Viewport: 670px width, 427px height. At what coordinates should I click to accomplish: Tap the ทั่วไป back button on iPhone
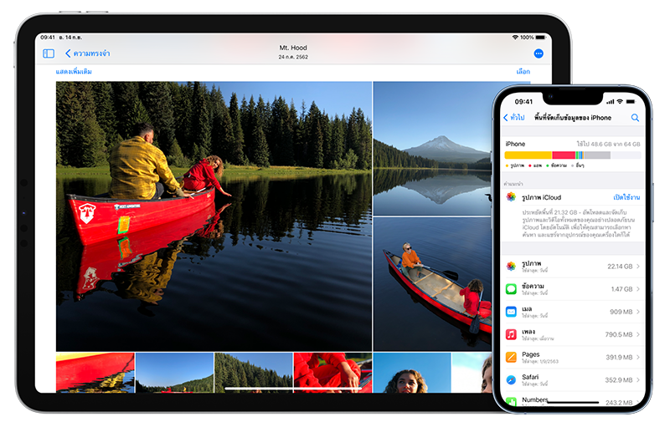click(514, 118)
